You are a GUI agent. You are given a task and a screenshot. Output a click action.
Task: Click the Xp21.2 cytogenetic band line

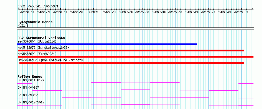pos(135,29)
